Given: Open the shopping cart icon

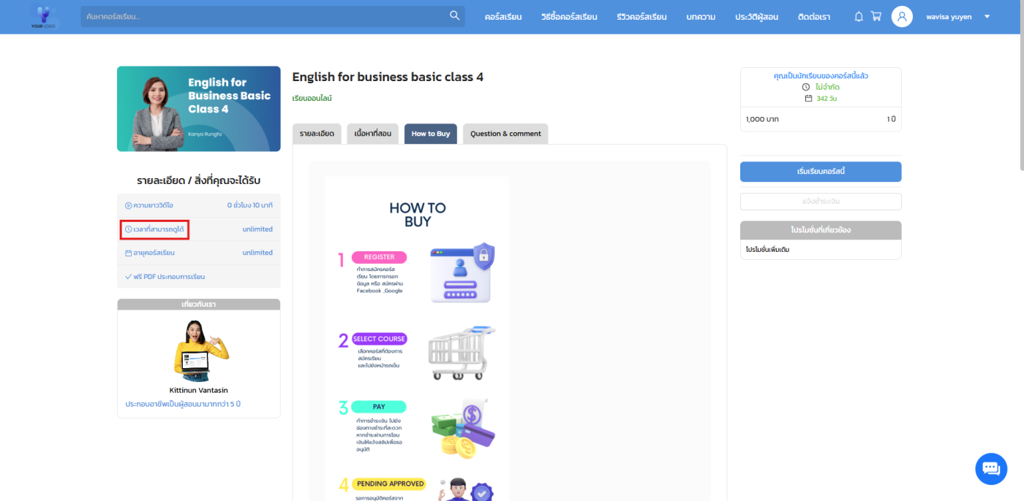Looking at the screenshot, I should click(876, 17).
